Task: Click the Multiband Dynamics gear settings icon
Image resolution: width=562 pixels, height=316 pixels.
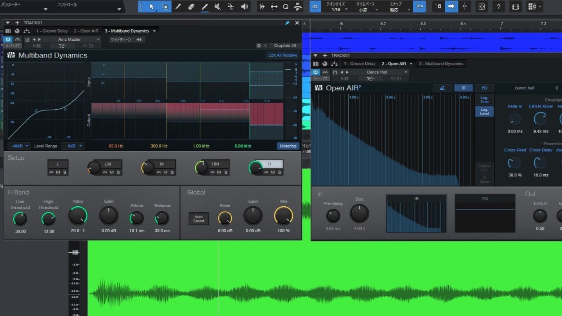Action: (259, 46)
